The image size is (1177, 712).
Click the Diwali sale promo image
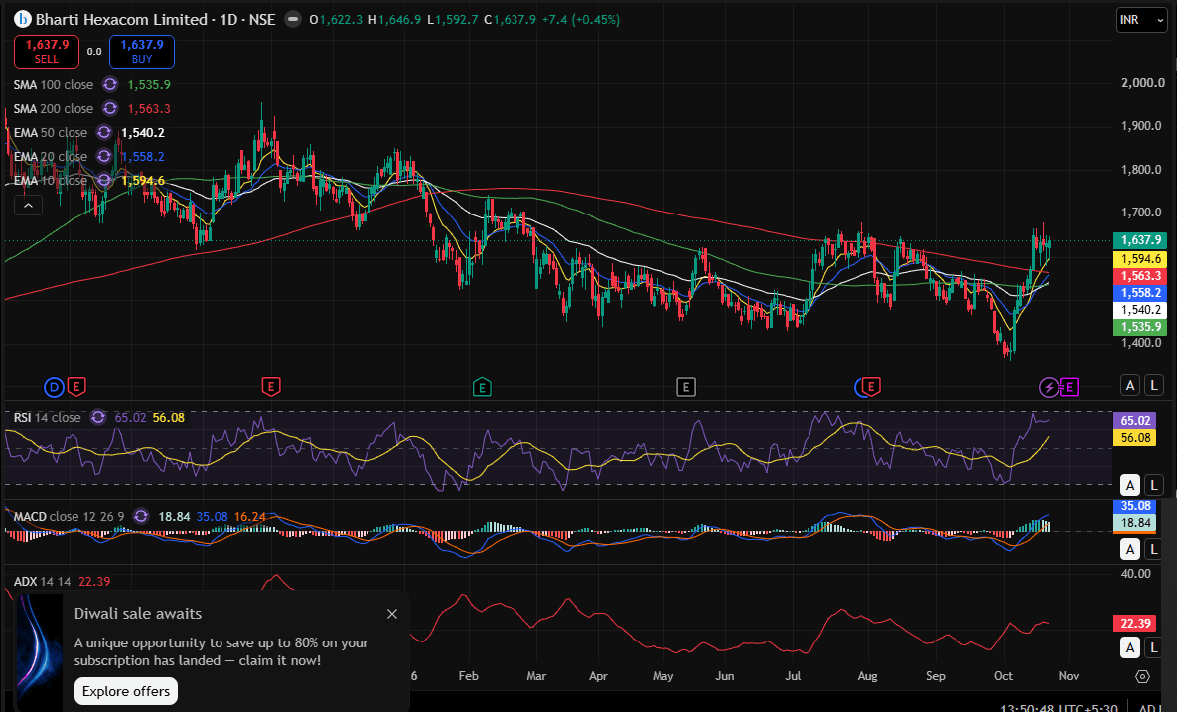tap(39, 649)
